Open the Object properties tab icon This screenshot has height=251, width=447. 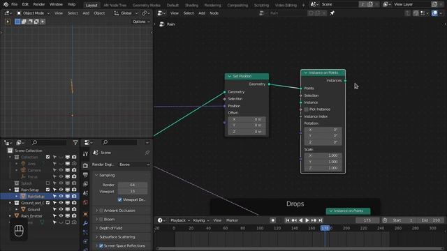click(x=85, y=214)
